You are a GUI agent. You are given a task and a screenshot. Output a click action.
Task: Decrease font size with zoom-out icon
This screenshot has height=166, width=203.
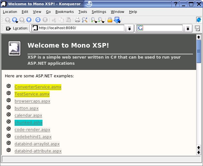pyautogui.click(x=101, y=20)
